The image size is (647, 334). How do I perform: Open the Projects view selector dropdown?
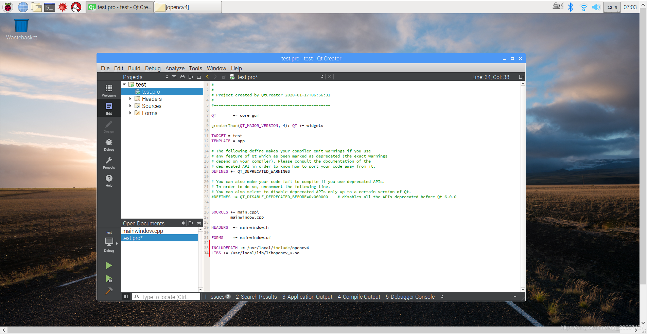[x=167, y=77]
